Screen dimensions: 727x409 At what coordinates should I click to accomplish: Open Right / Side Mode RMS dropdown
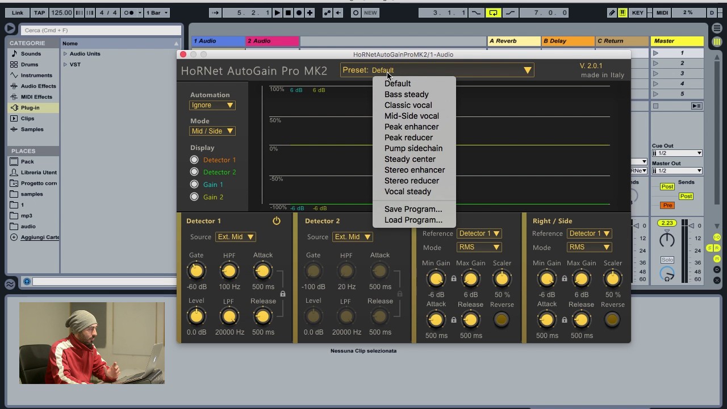(590, 247)
